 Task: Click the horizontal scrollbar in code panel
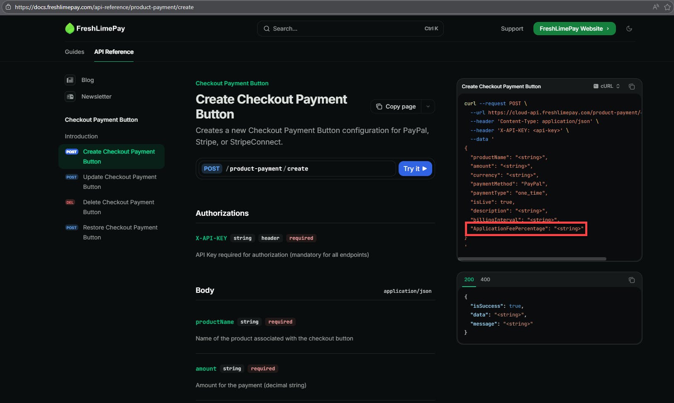532,259
